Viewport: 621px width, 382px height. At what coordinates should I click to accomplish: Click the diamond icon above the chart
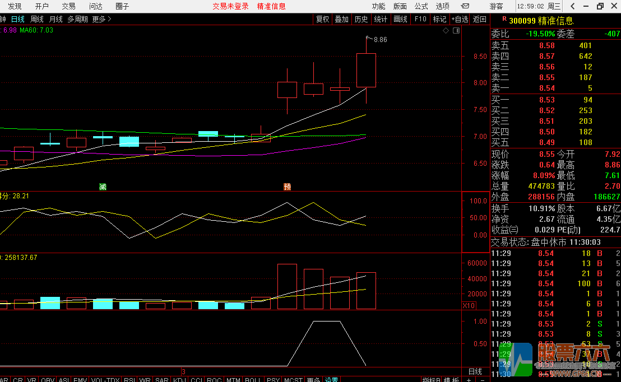pyautogui.click(x=446, y=31)
